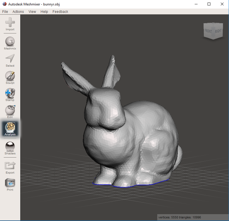Open the Sculpt brushes tool
The height and width of the screenshot is (221, 229).
10,77
